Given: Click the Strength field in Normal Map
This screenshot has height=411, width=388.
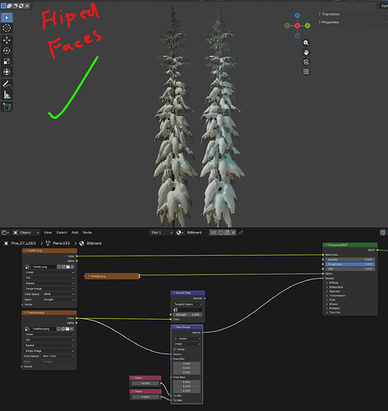Looking at the screenshot, I should 187,315.
